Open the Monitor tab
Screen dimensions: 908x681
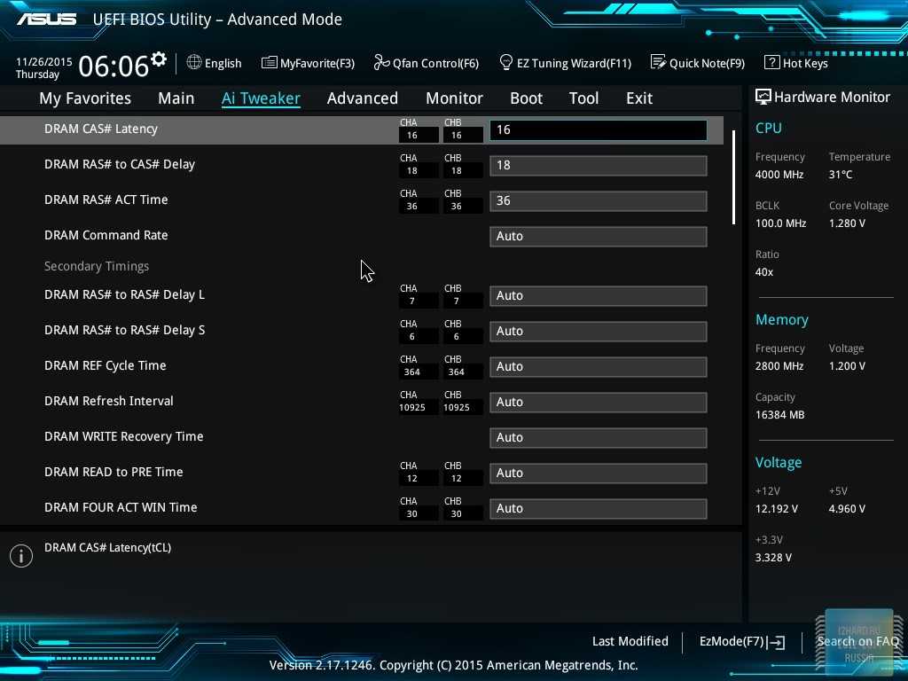[454, 98]
